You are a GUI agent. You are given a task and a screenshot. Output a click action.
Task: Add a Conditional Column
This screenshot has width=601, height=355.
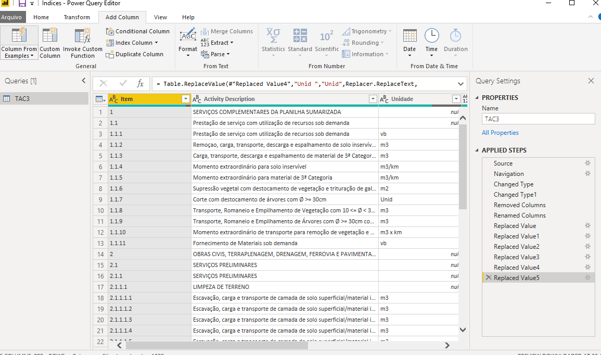pyautogui.click(x=137, y=31)
